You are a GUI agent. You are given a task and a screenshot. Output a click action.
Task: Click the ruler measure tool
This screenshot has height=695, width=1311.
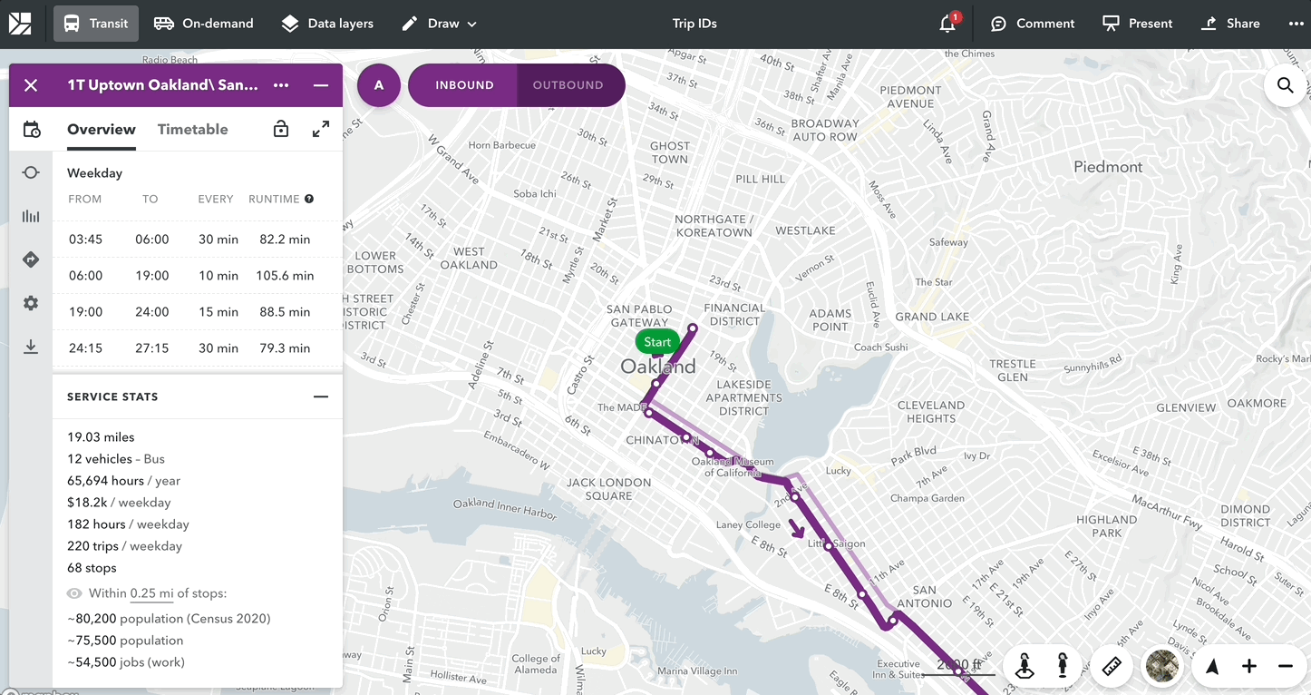1112,666
